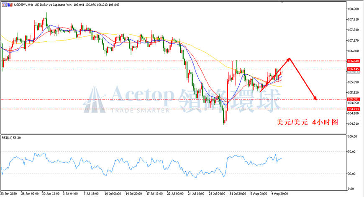Click the 108.280 price scale value

coord(353,9)
